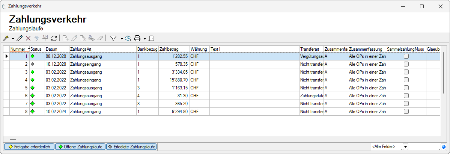Open the gear settings icon in toolbar
This screenshot has width=450, height=154.
[x=128, y=38]
